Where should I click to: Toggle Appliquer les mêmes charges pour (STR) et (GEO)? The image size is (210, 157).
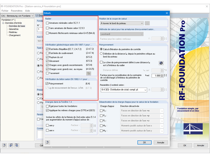(x=47, y=110)
